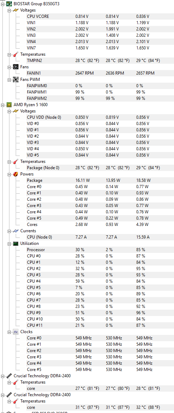This screenshot has height=413, width=174.
Task: Click thermometer icon under AMD Ryzen Temperatures
Action: pyautogui.click(x=16, y=161)
